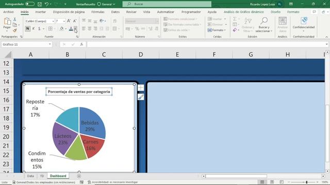Switch to the Programador tab
The image size is (330, 185).
pos(191,12)
